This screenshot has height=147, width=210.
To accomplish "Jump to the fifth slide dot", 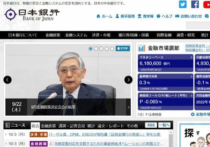I will [x=112, y=48].
